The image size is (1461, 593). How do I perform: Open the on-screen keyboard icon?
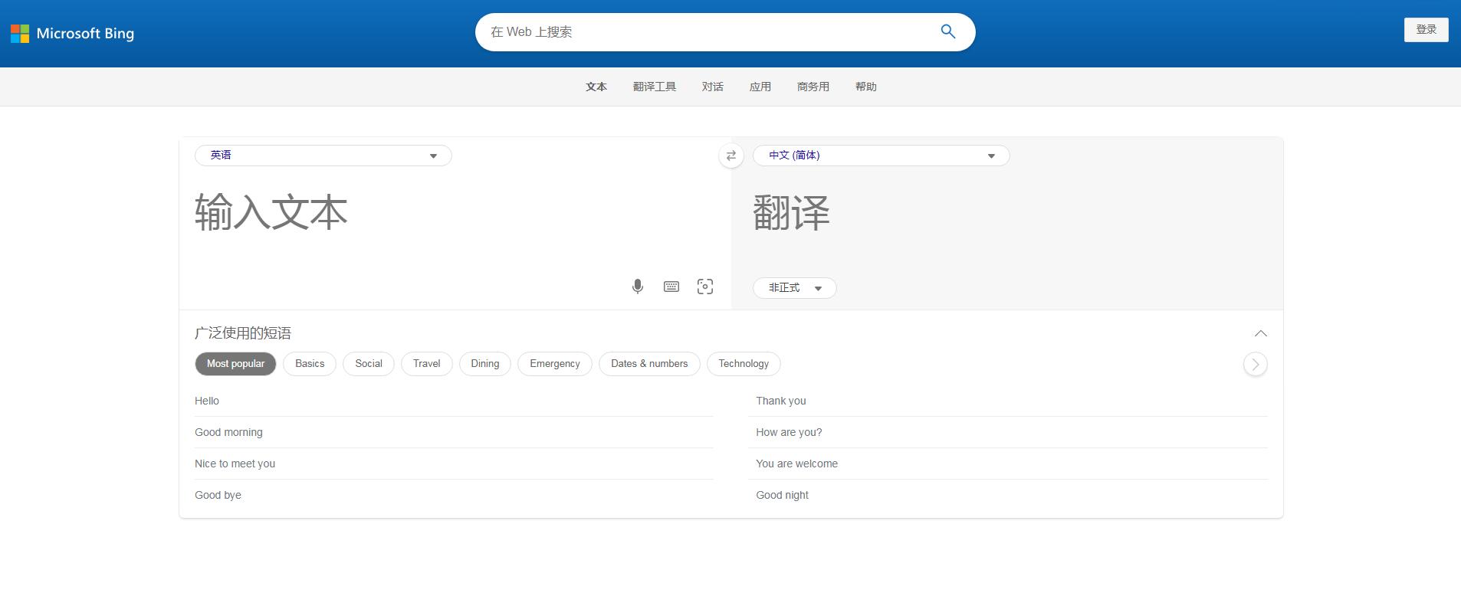click(671, 287)
